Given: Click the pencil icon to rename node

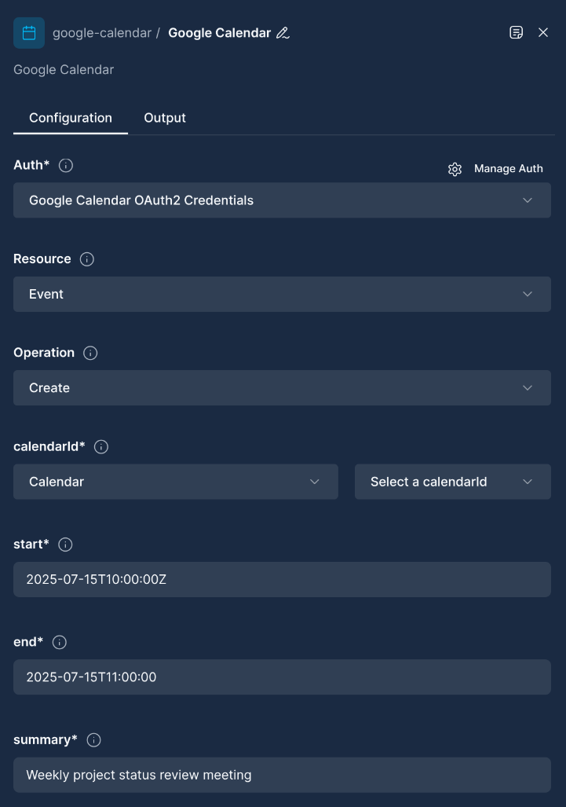Looking at the screenshot, I should pos(283,33).
